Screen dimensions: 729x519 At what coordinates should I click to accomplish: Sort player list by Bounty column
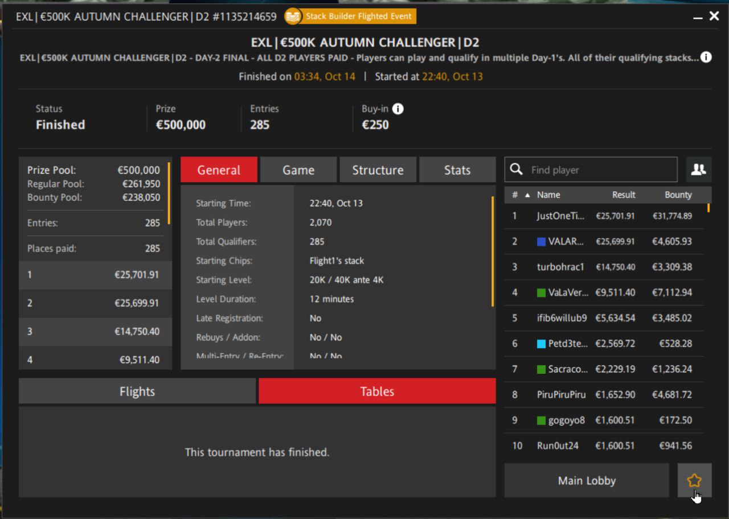(678, 195)
